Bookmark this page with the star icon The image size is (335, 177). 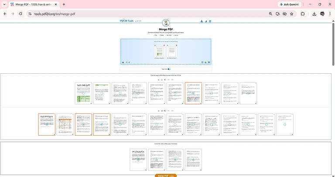tap(292, 14)
